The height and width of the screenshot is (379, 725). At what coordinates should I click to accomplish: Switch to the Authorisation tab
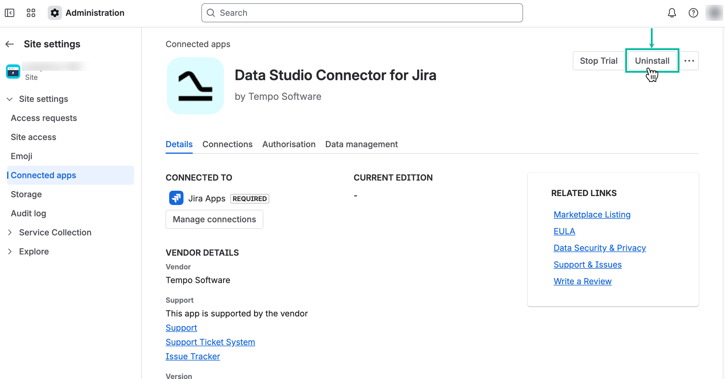[x=289, y=144]
